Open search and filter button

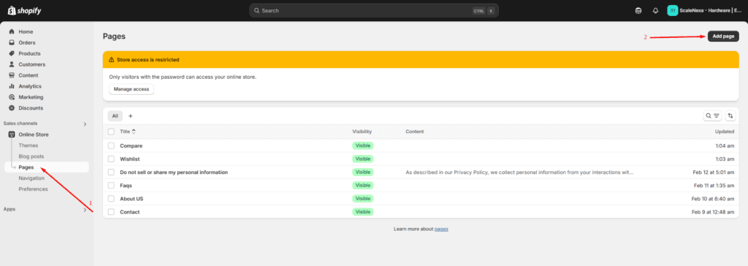click(x=712, y=115)
